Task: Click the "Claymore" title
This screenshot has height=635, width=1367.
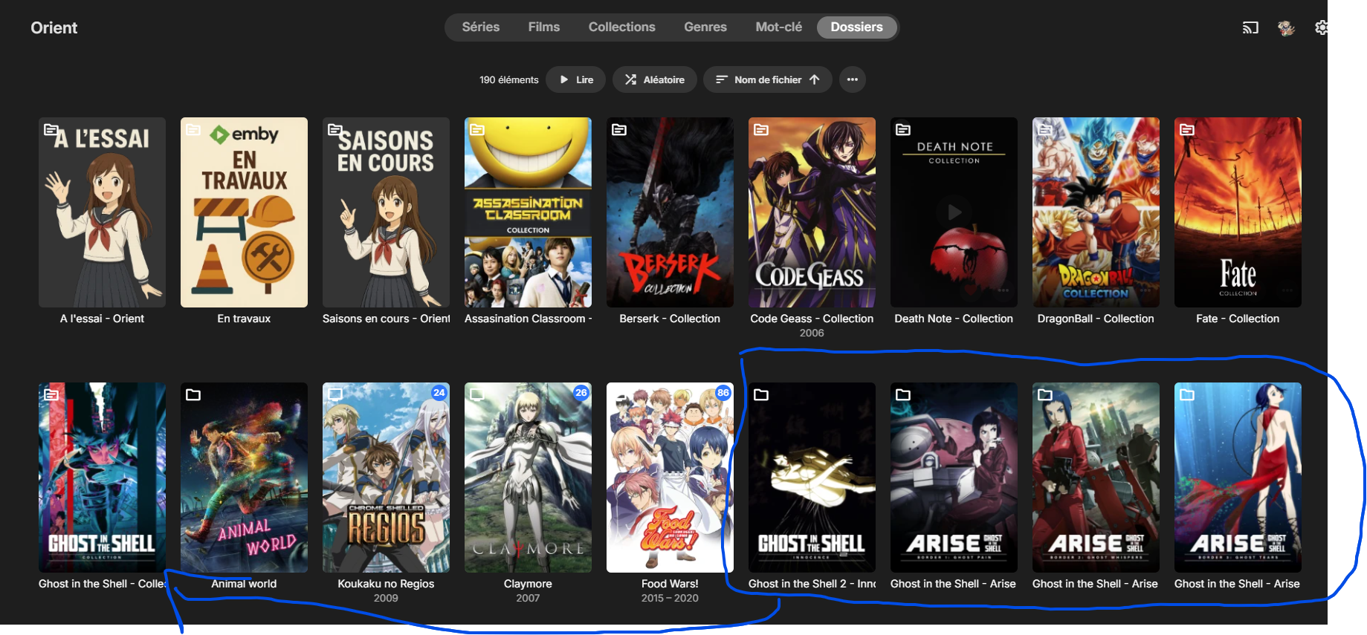Action: (528, 584)
